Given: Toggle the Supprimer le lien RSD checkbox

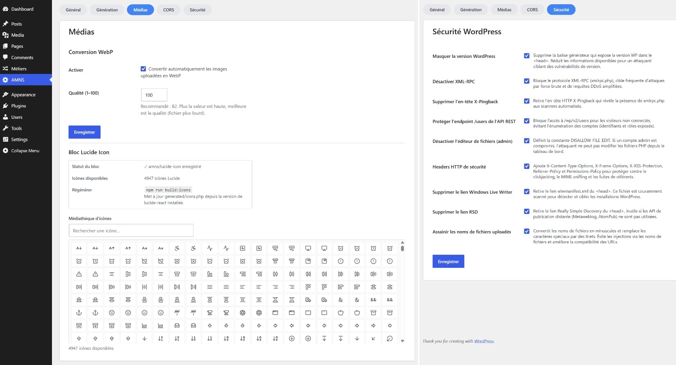Looking at the screenshot, I should [527, 212].
